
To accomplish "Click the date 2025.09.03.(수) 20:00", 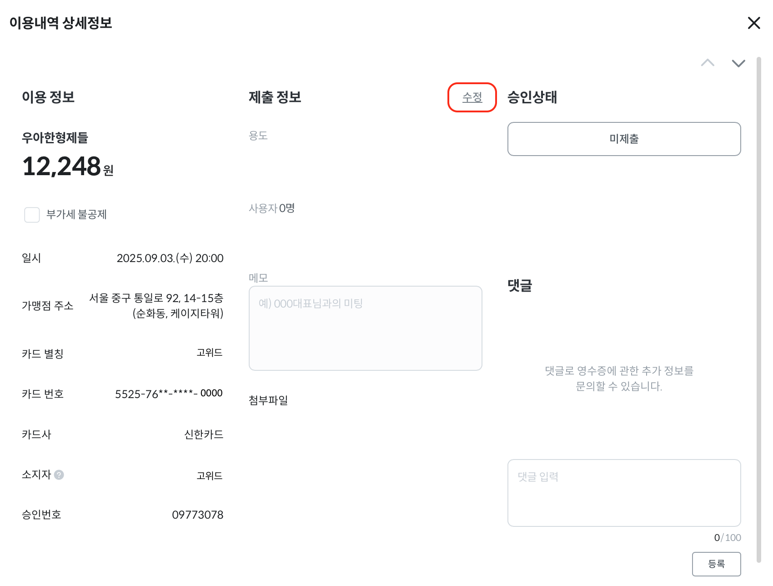I will click(x=170, y=258).
